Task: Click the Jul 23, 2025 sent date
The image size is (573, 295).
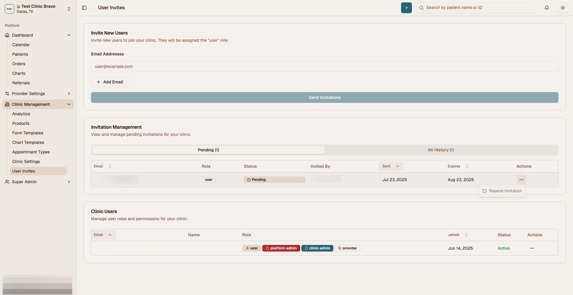Action: [x=395, y=180]
